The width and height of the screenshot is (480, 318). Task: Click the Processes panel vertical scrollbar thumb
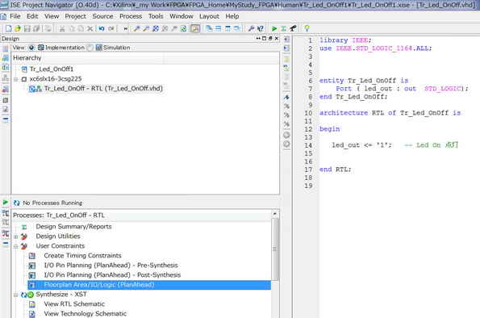(275, 249)
